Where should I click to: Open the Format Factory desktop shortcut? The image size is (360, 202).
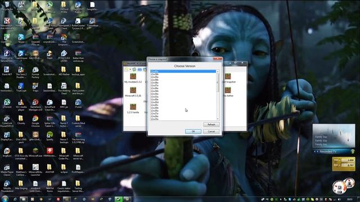[35, 72]
